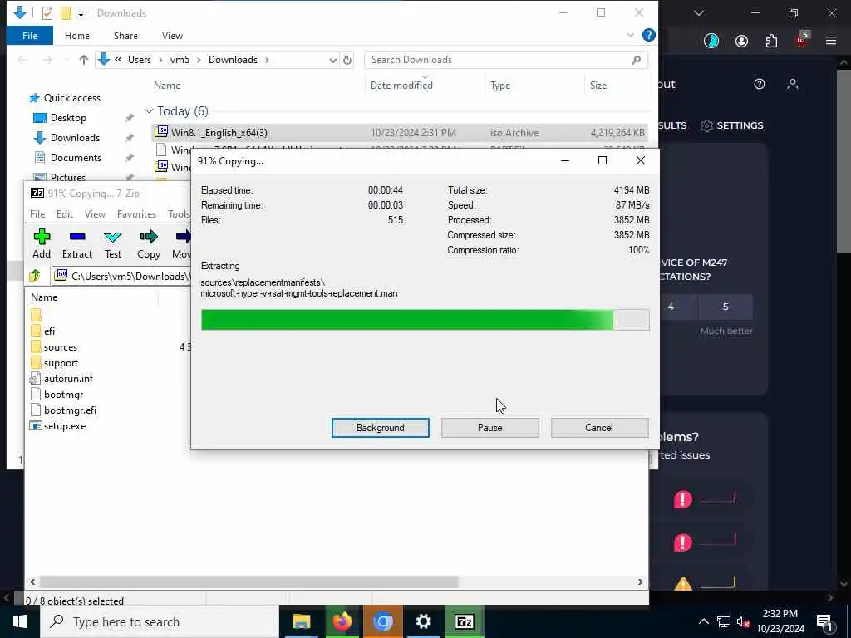This screenshot has height=638, width=851.
Task: Select rating 5 on survey
Action: pos(725,307)
